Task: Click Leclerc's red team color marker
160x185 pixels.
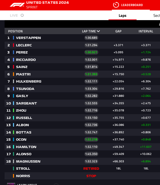Action: click(14, 45)
